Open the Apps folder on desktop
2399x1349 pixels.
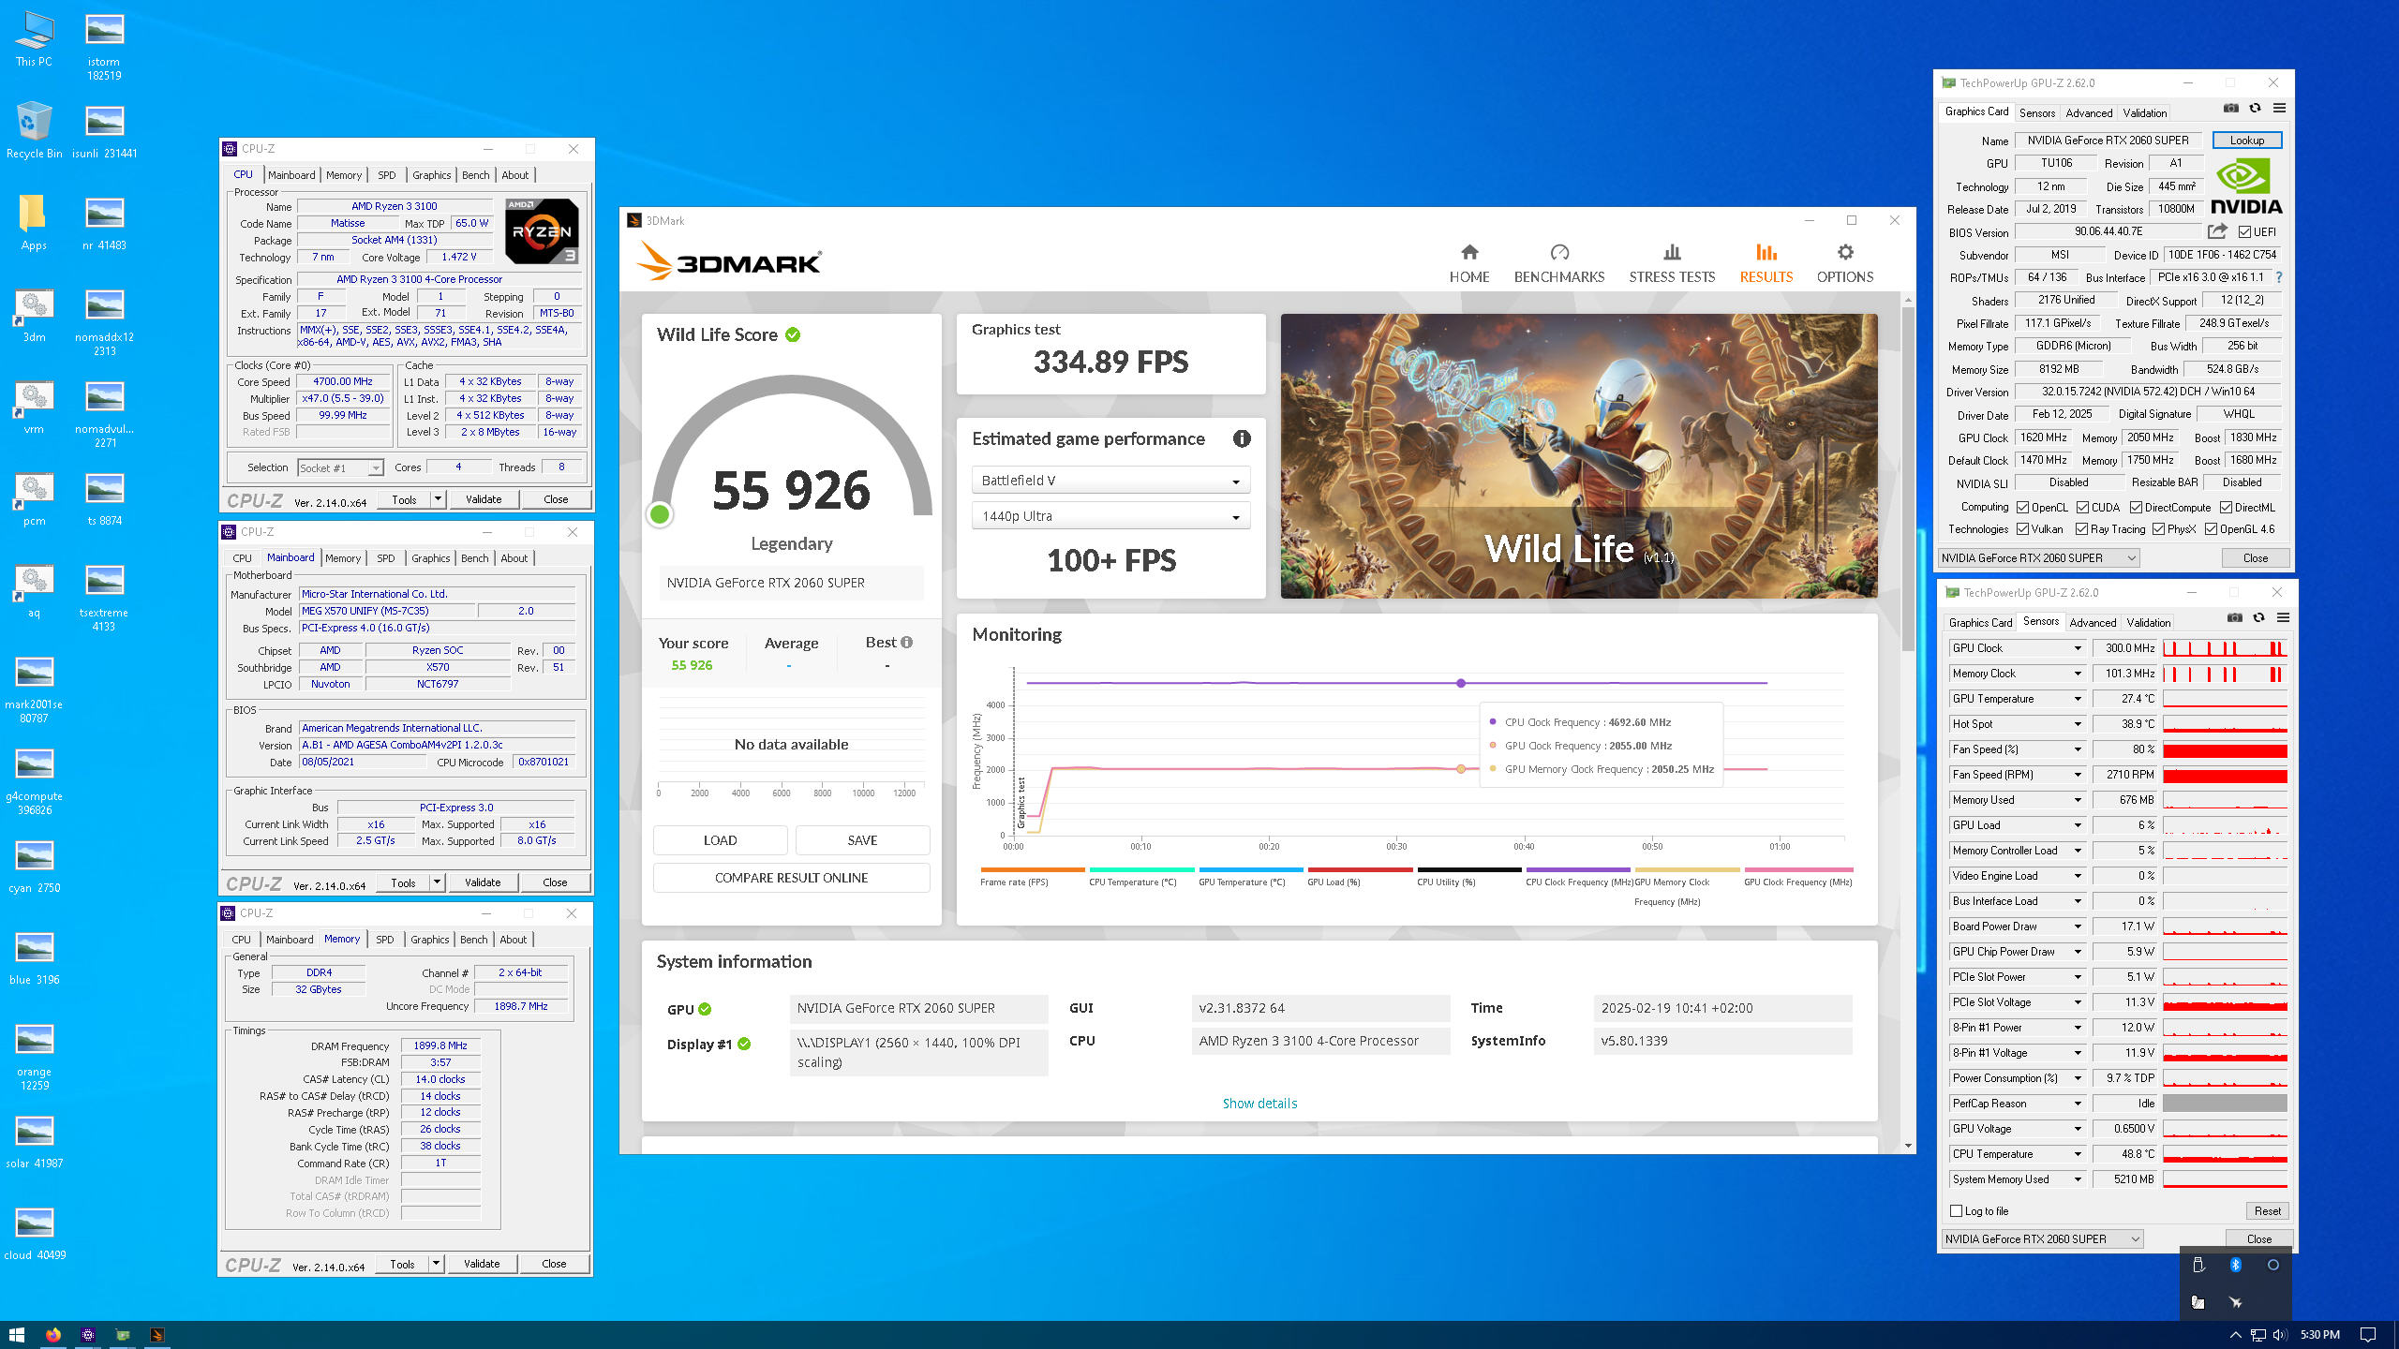[34, 222]
